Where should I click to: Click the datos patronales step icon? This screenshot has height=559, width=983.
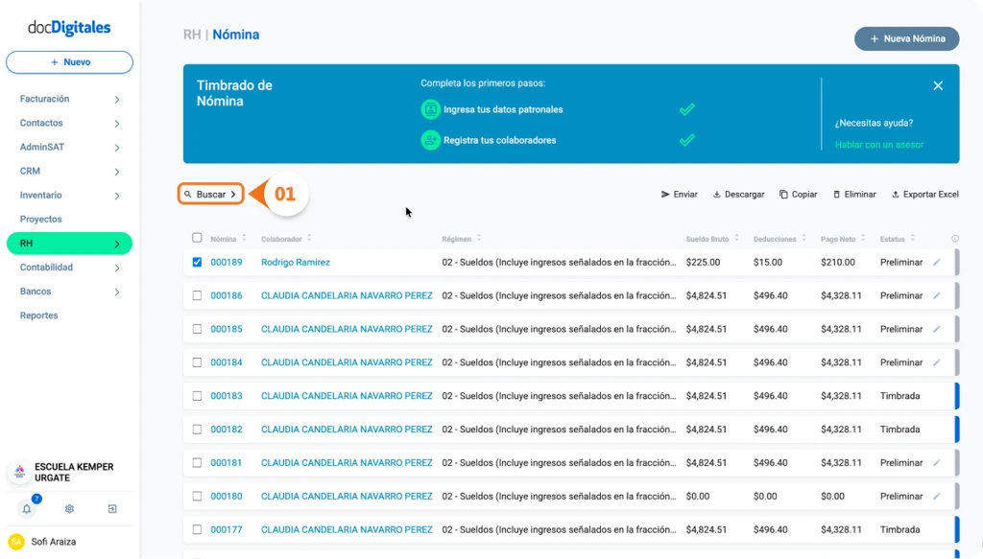coord(430,109)
